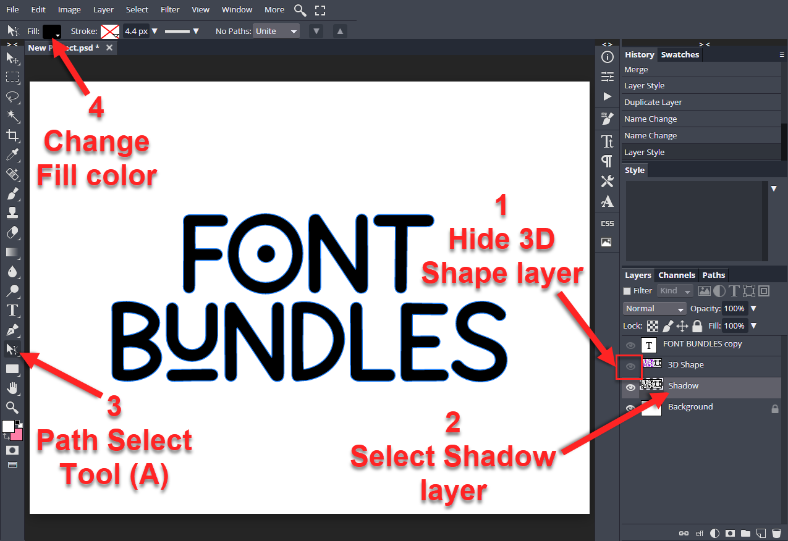Switch to the Swatches tab
This screenshot has width=788, height=541.
pos(680,55)
